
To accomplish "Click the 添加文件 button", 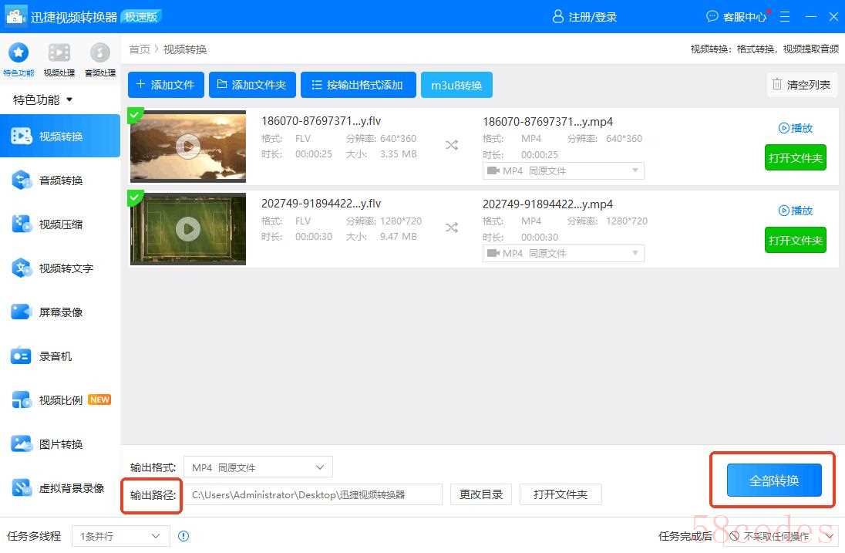I will [x=166, y=85].
